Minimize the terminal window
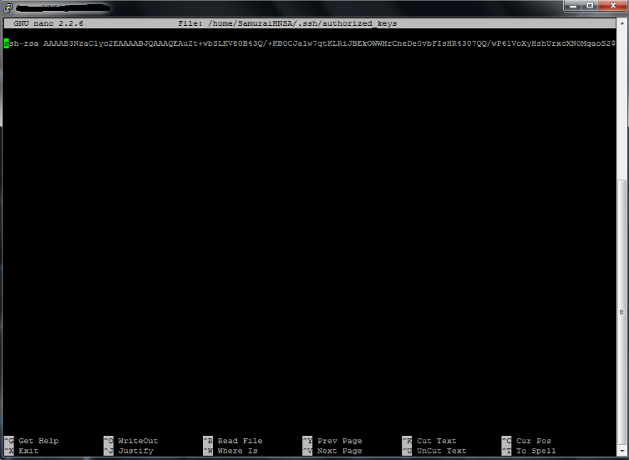 573,6
